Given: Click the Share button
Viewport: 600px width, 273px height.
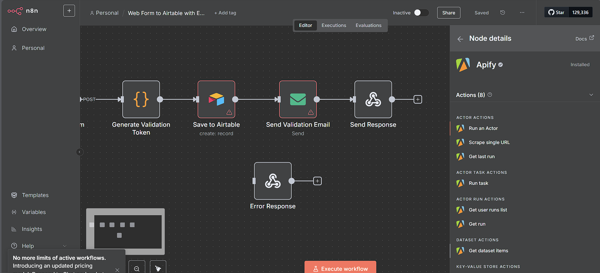Looking at the screenshot, I should 449,13.
